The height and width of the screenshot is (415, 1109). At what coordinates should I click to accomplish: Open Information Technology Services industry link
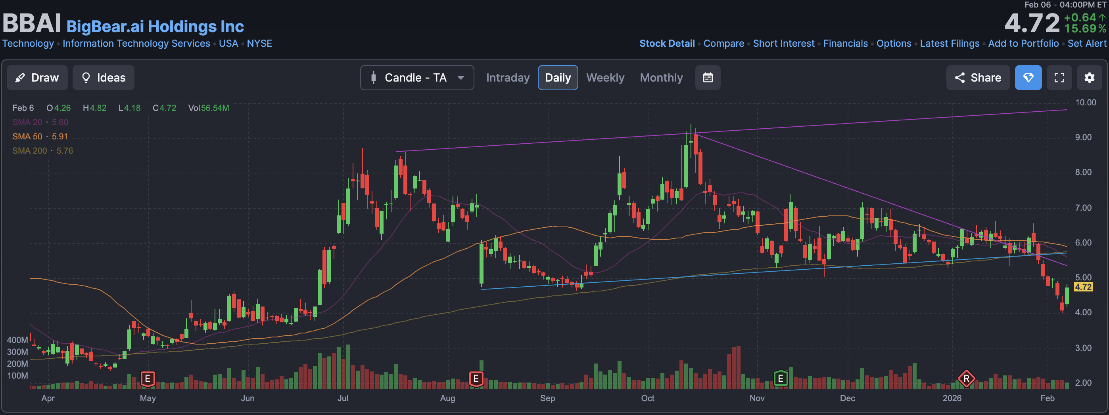pos(136,44)
